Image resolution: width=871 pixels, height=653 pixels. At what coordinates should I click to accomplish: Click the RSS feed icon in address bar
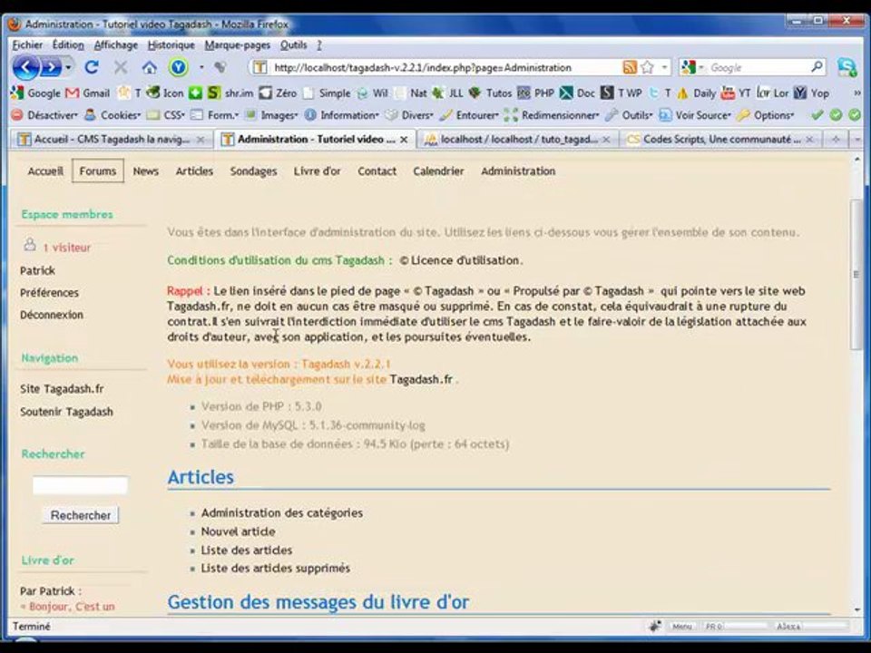pos(630,68)
